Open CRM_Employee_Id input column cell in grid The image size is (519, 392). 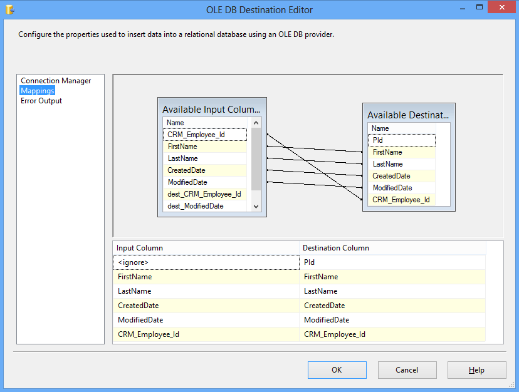coord(206,334)
